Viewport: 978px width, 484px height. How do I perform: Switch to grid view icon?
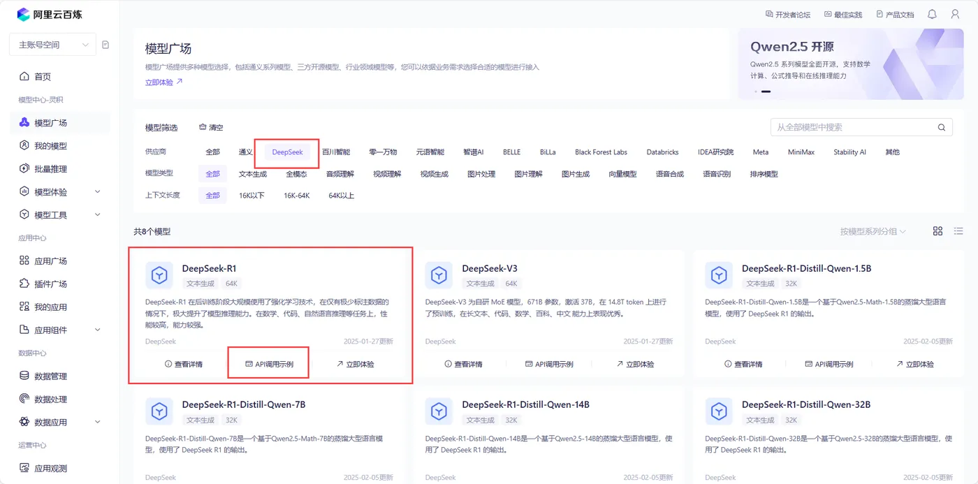938,231
